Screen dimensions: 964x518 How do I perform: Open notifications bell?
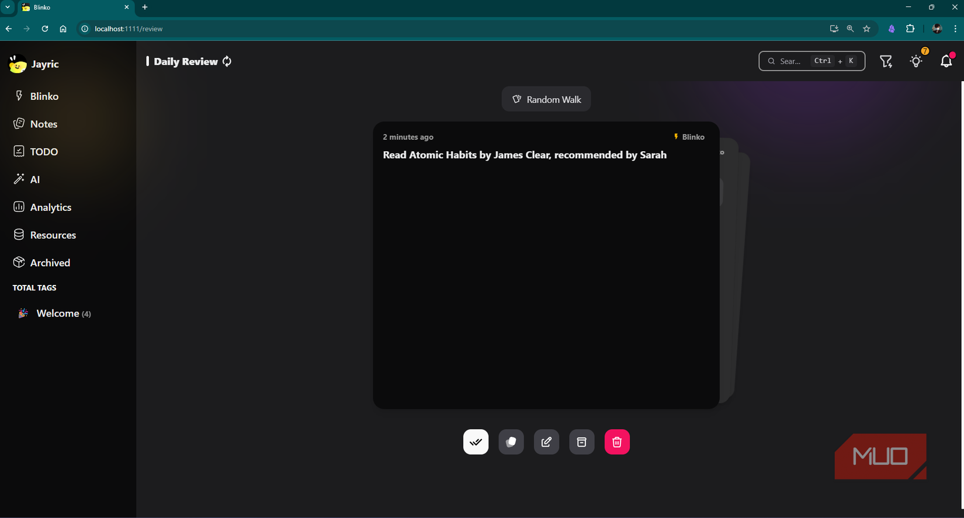946,61
